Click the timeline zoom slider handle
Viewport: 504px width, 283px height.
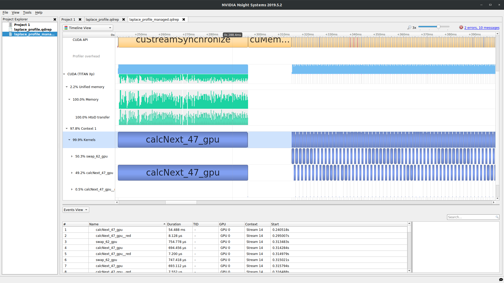coord(438,27)
